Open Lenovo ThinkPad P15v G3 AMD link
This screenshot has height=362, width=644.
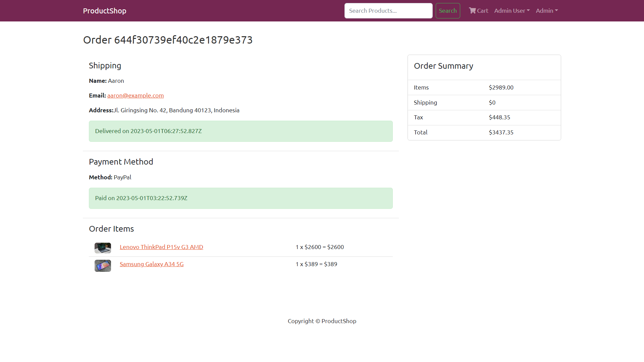[161, 247]
